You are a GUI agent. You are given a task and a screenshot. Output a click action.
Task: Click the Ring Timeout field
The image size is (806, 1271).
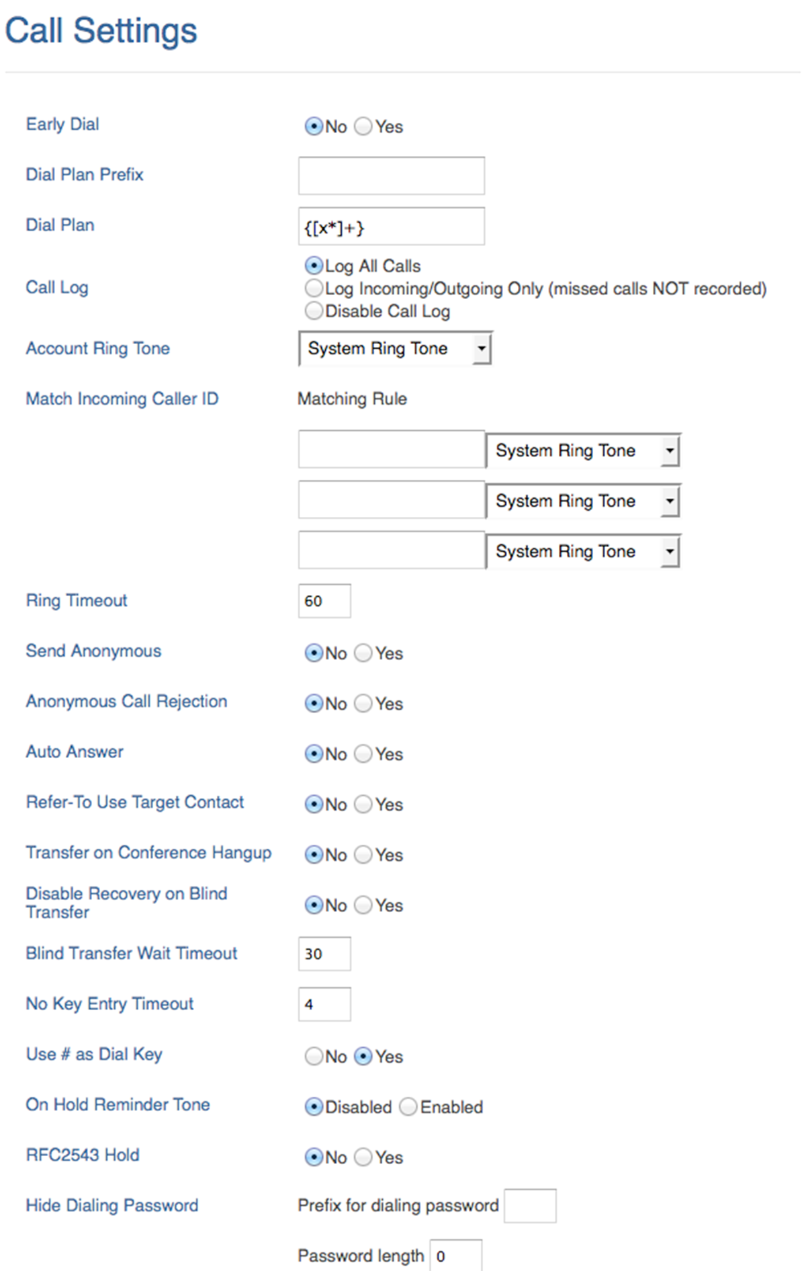point(324,601)
